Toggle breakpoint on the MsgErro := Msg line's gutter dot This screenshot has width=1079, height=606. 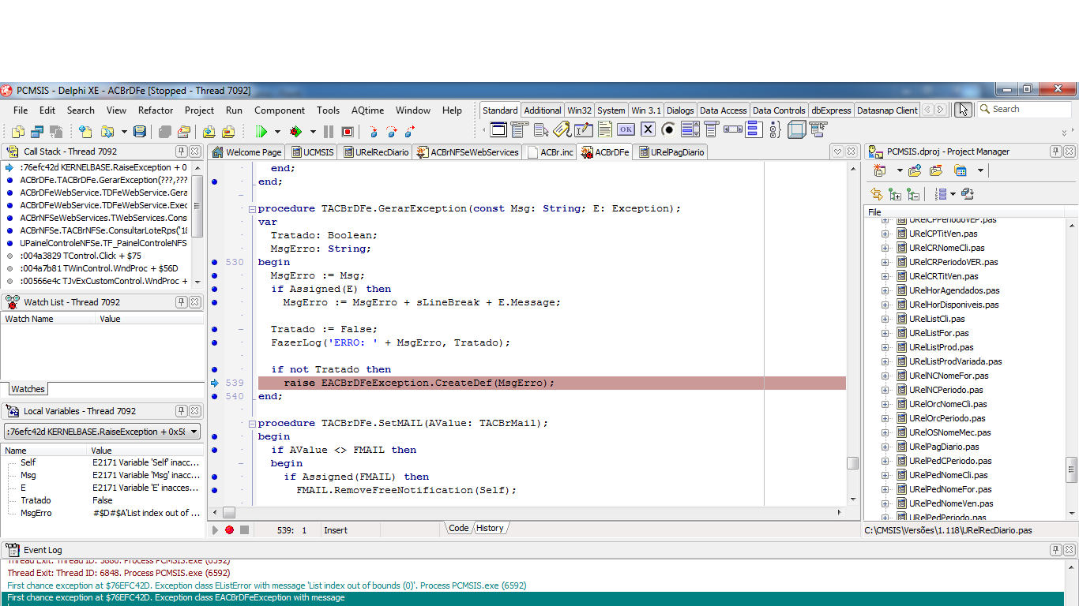214,275
